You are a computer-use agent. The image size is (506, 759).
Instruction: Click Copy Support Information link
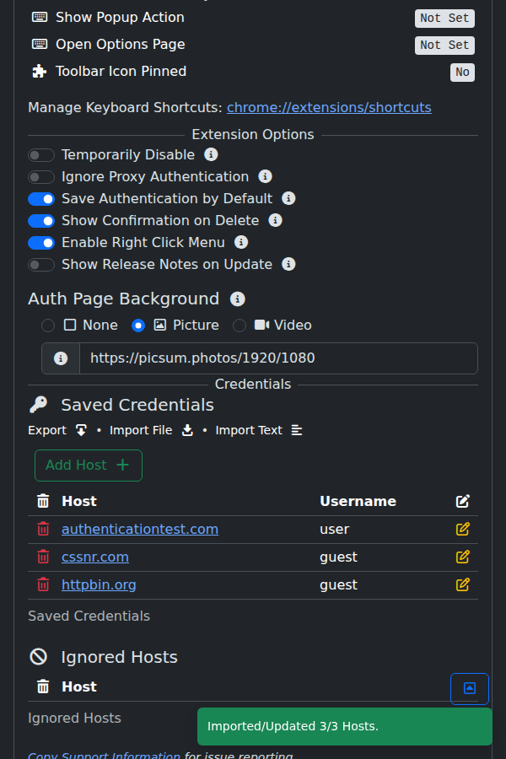point(103,756)
